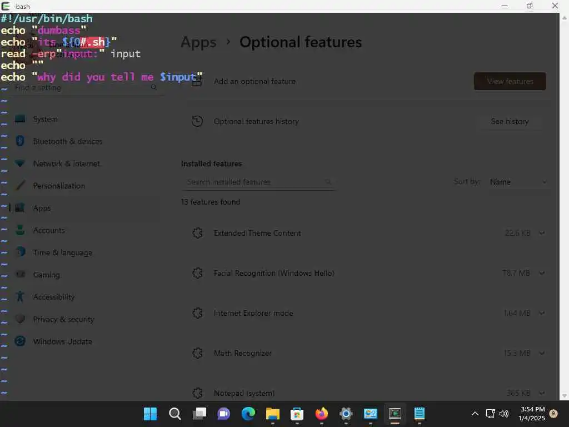Click the Apps breadcrumb link

click(x=198, y=42)
